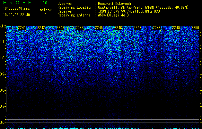The width and height of the screenshot is (202, 129).
Task: Click the kHz axis unit label
Action: point(3,26)
